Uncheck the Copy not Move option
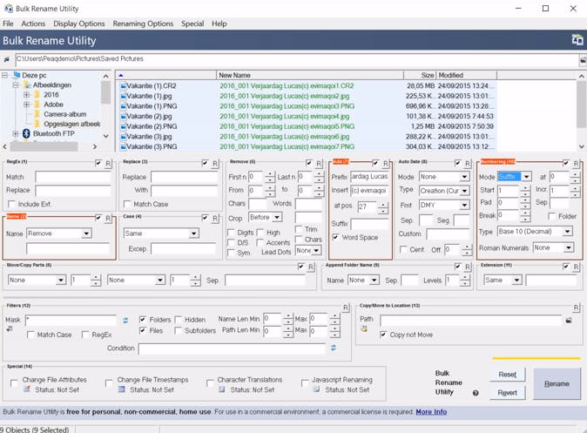 (x=383, y=335)
